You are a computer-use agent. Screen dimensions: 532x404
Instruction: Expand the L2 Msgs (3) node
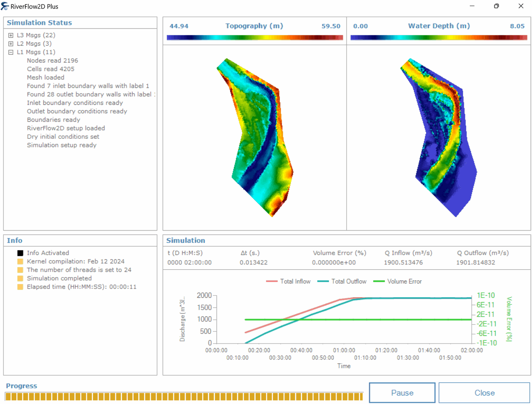click(11, 44)
